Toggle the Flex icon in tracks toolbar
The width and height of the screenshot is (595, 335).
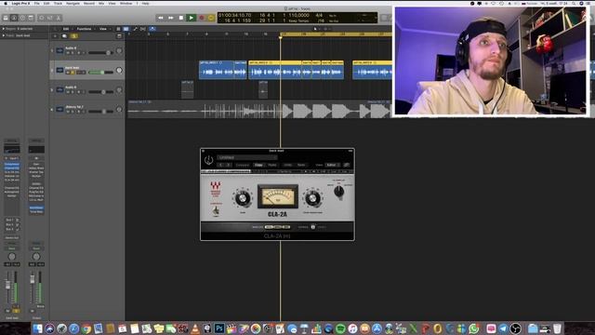143,29
